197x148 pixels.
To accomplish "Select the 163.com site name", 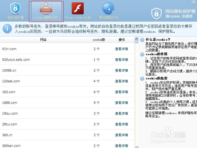I will point(9,92).
